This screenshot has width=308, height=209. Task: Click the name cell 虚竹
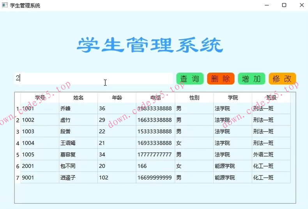click(78, 120)
